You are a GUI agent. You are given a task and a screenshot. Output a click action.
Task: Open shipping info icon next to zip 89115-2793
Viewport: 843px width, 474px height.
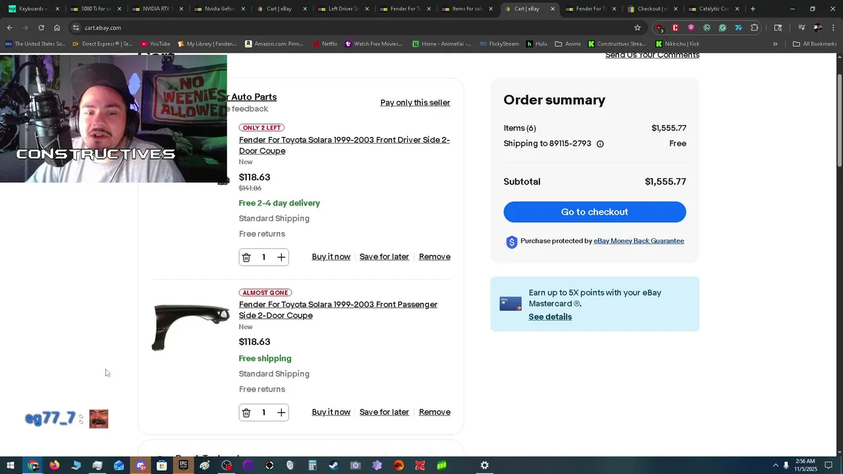click(600, 144)
